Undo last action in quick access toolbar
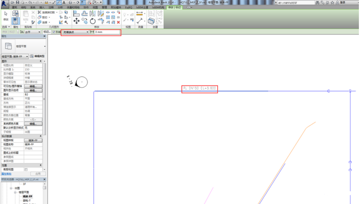The image size is (360, 204). click(30, 2)
